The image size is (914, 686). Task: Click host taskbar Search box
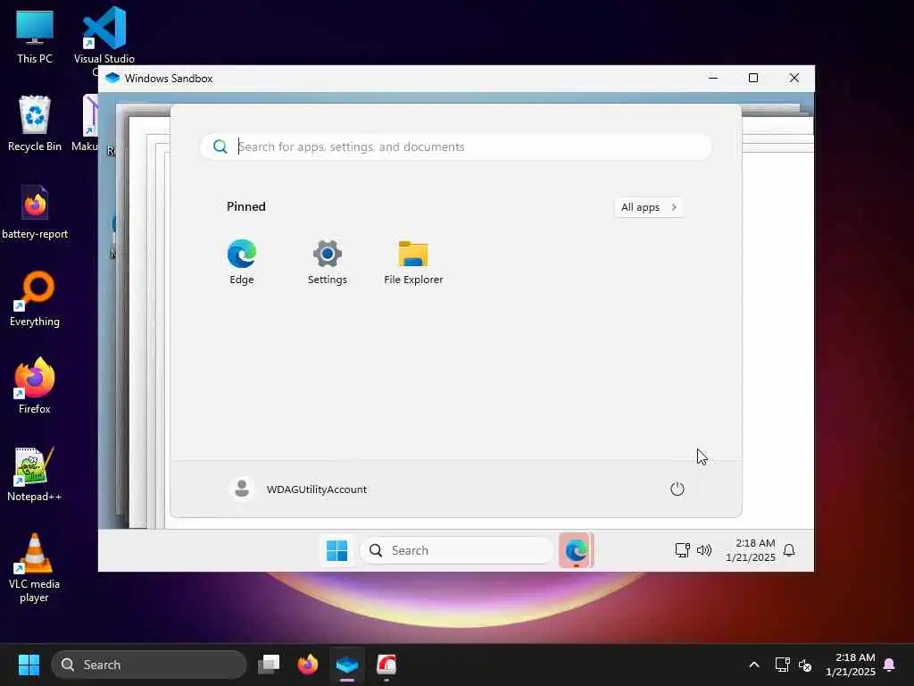[149, 665]
